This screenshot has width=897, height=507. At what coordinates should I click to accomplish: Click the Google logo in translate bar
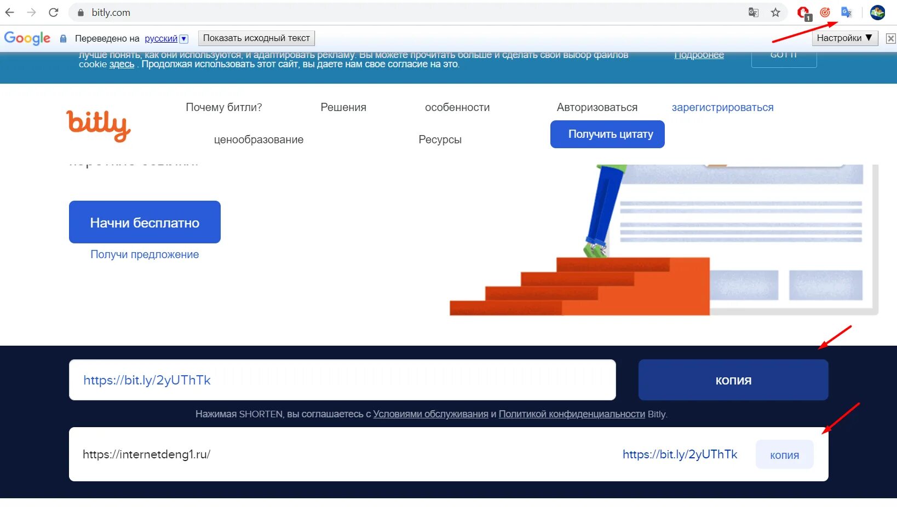tap(27, 38)
